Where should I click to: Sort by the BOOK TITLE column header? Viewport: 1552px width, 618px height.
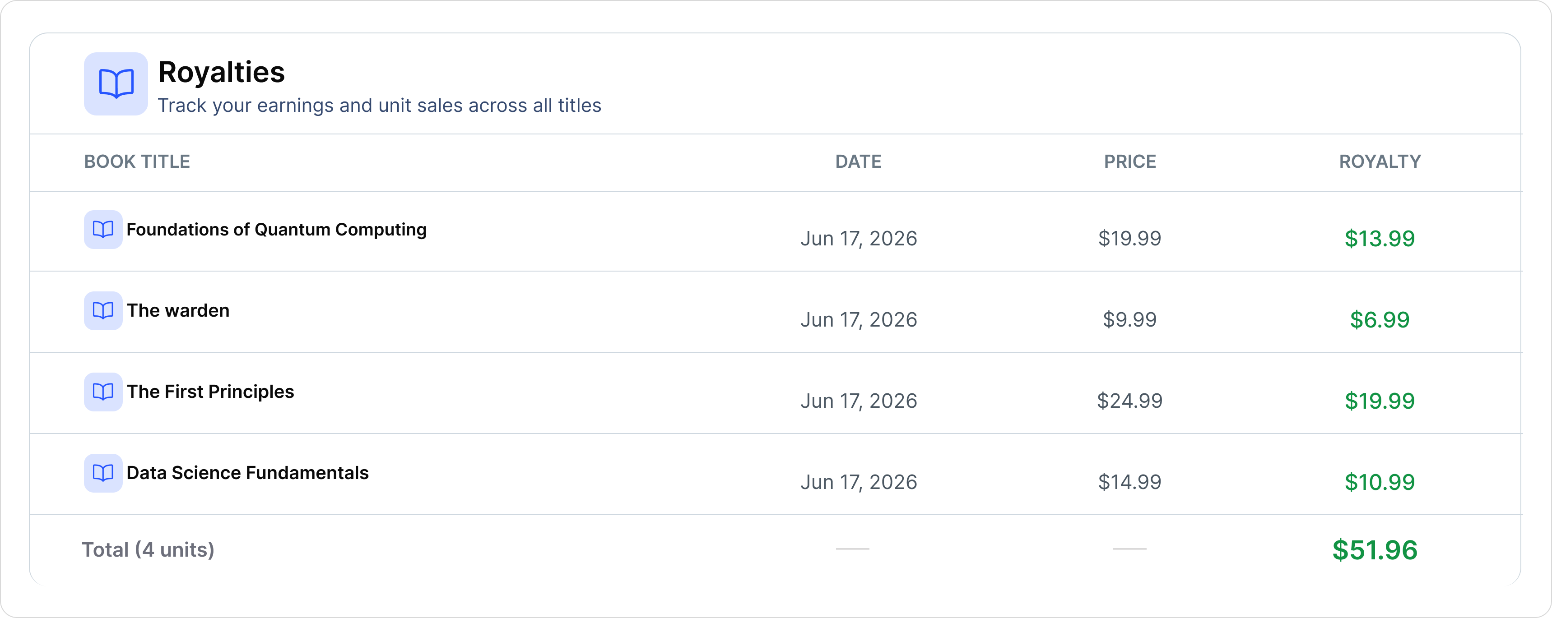point(137,162)
